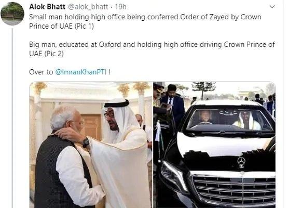Open the @alok_bhatt handle link
The width and height of the screenshot is (288, 208).
tap(88, 7)
